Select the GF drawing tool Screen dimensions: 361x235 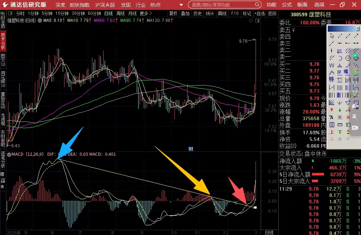tap(339, 72)
